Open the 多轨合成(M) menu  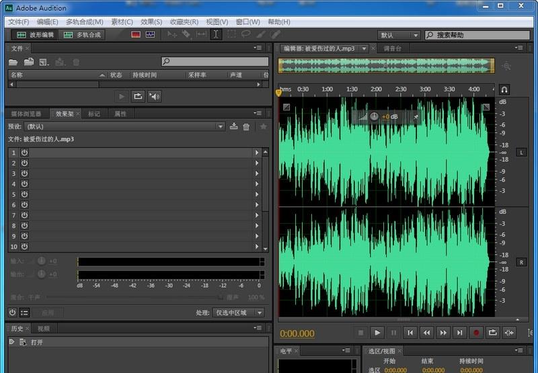coord(85,22)
